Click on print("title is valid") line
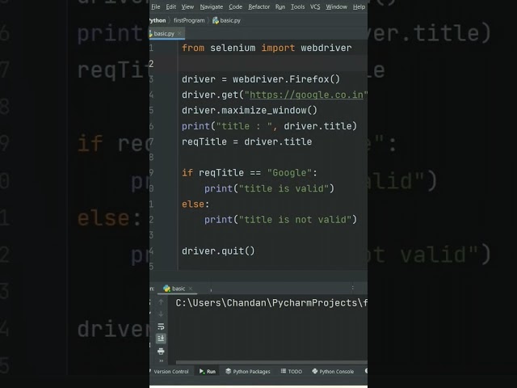Image resolution: width=517 pixels, height=388 pixels. pyautogui.click(x=269, y=188)
